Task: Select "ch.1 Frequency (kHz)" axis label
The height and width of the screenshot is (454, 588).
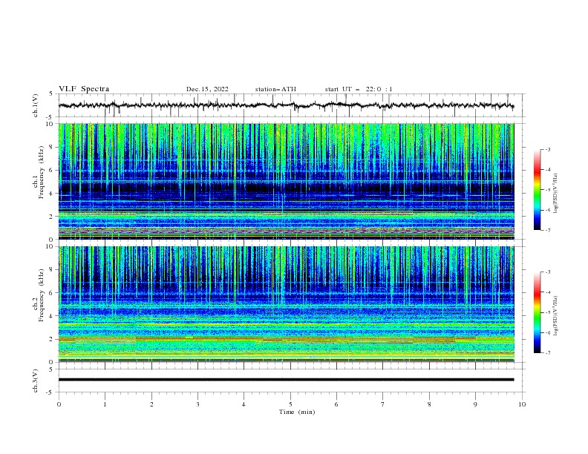Action: [x=39, y=171]
